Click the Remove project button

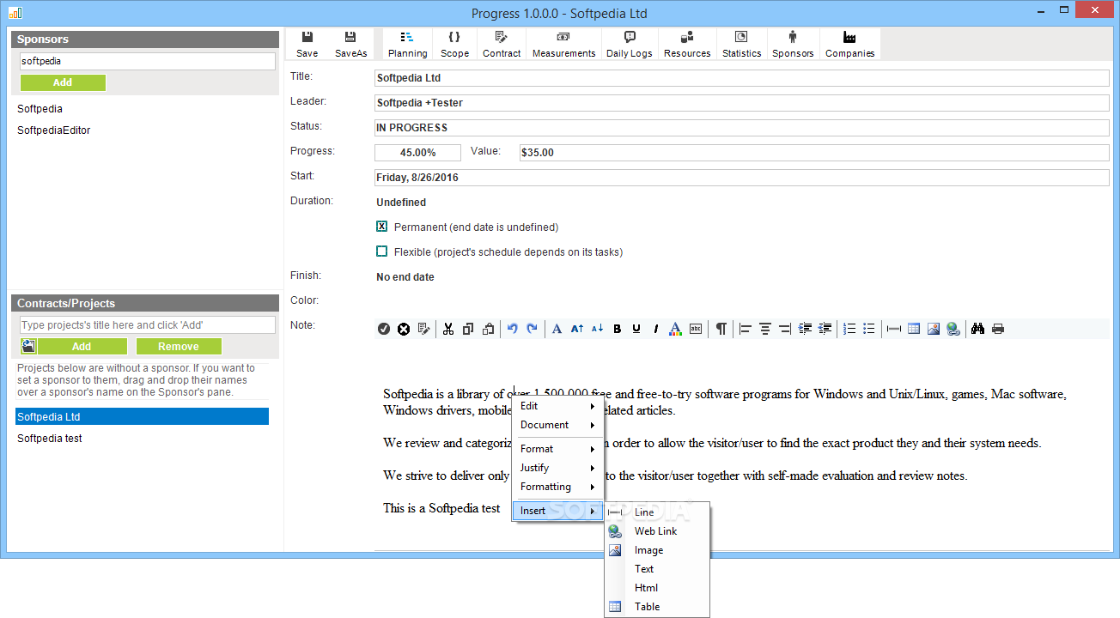click(179, 347)
